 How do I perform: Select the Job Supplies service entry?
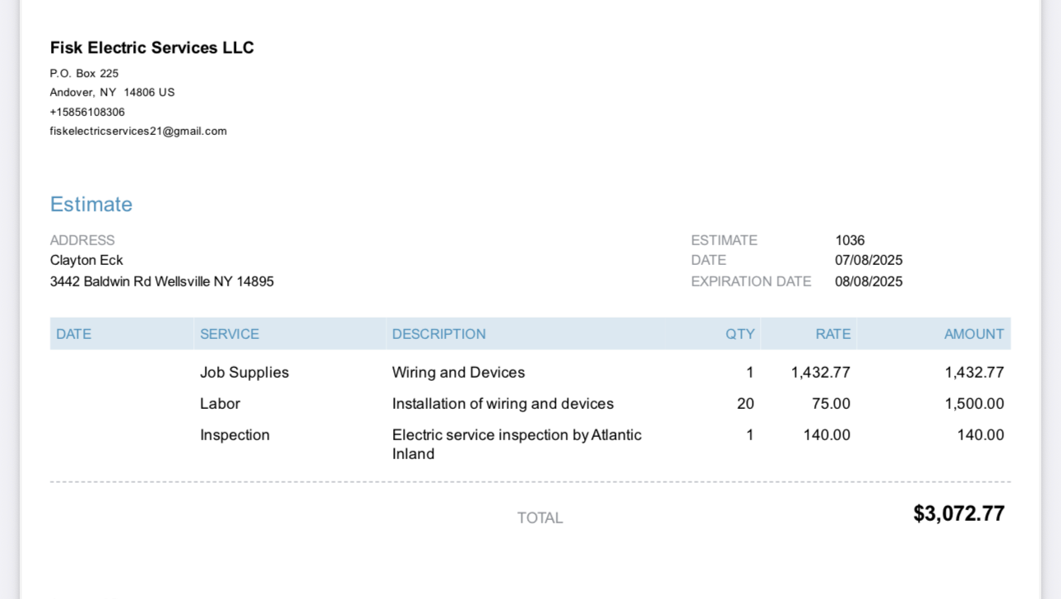point(244,372)
